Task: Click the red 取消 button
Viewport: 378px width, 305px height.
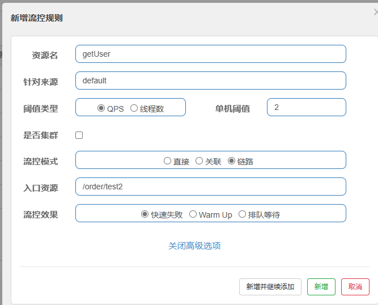Action: 355,287
